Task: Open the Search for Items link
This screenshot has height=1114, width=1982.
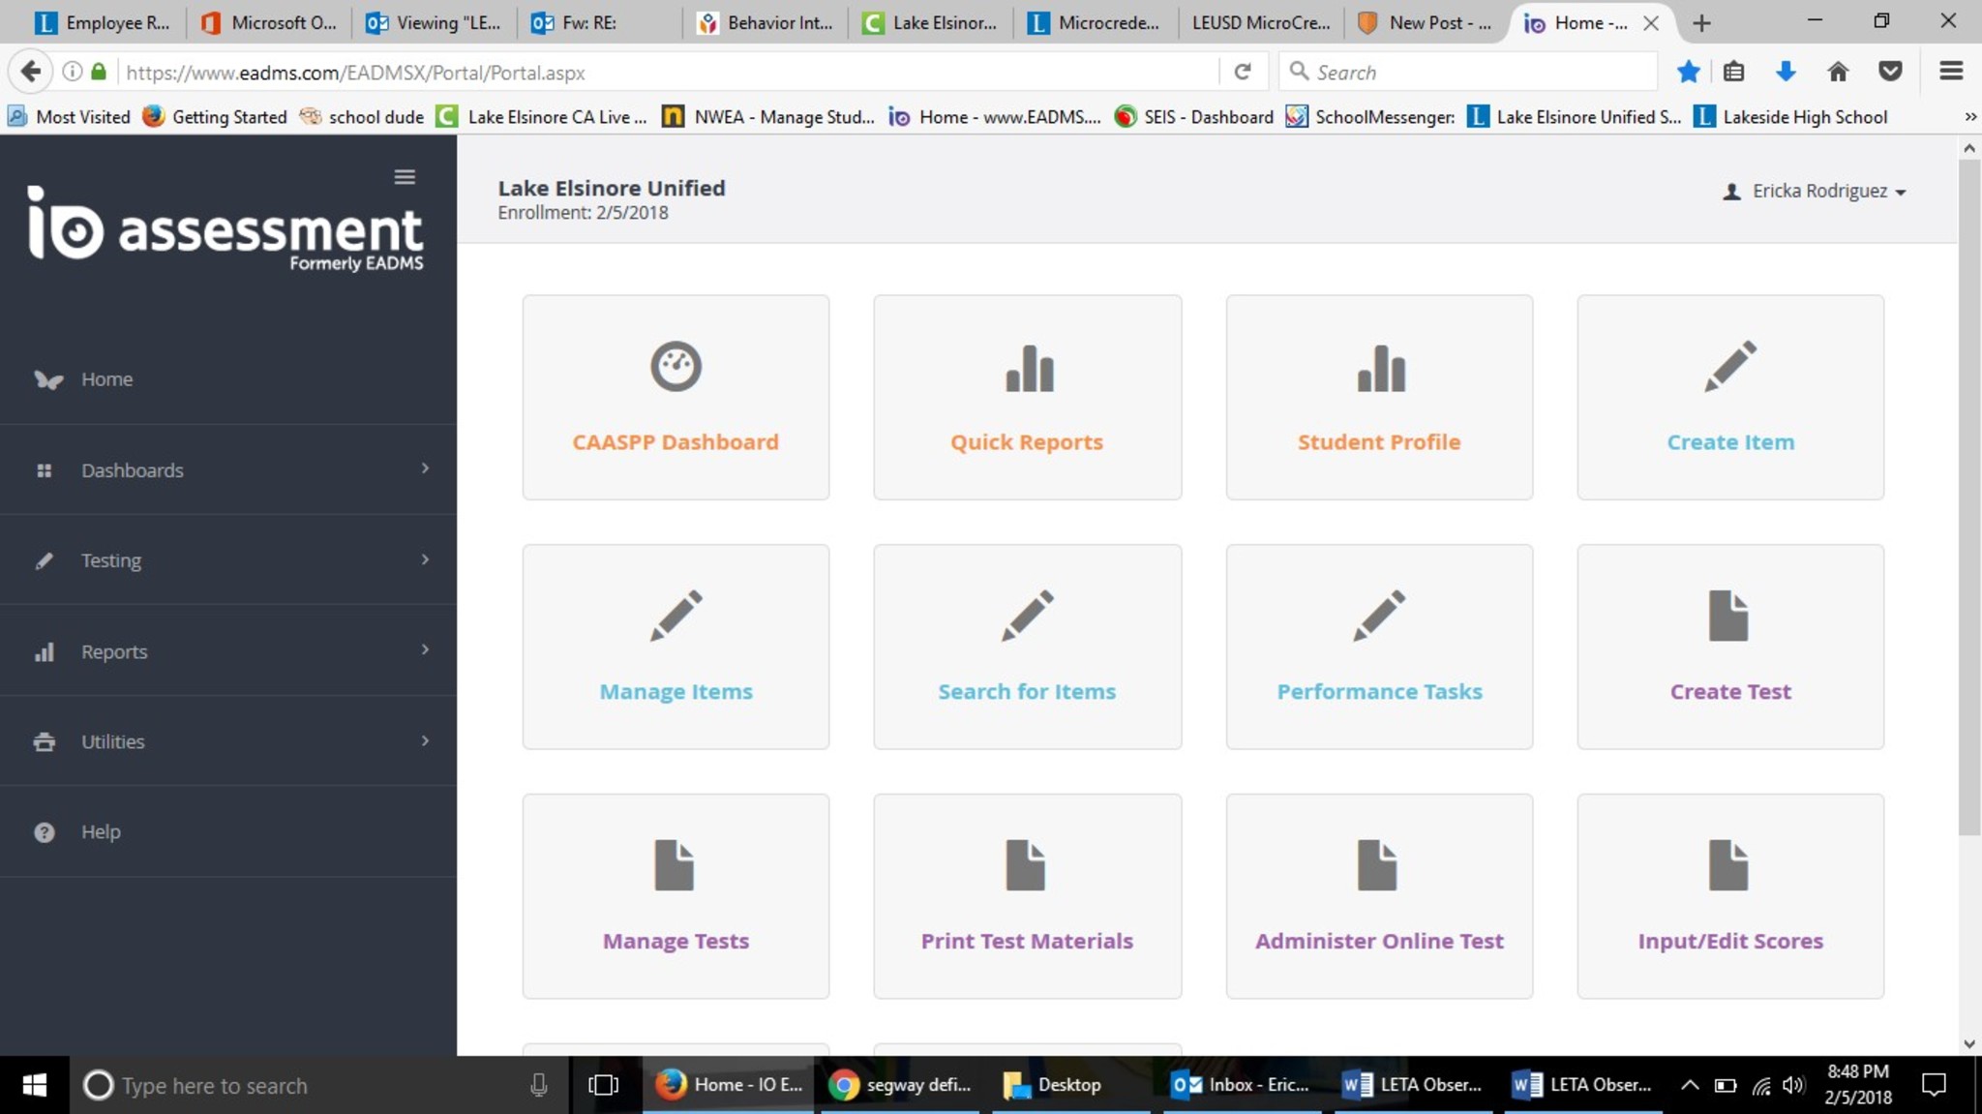Action: coord(1027,691)
